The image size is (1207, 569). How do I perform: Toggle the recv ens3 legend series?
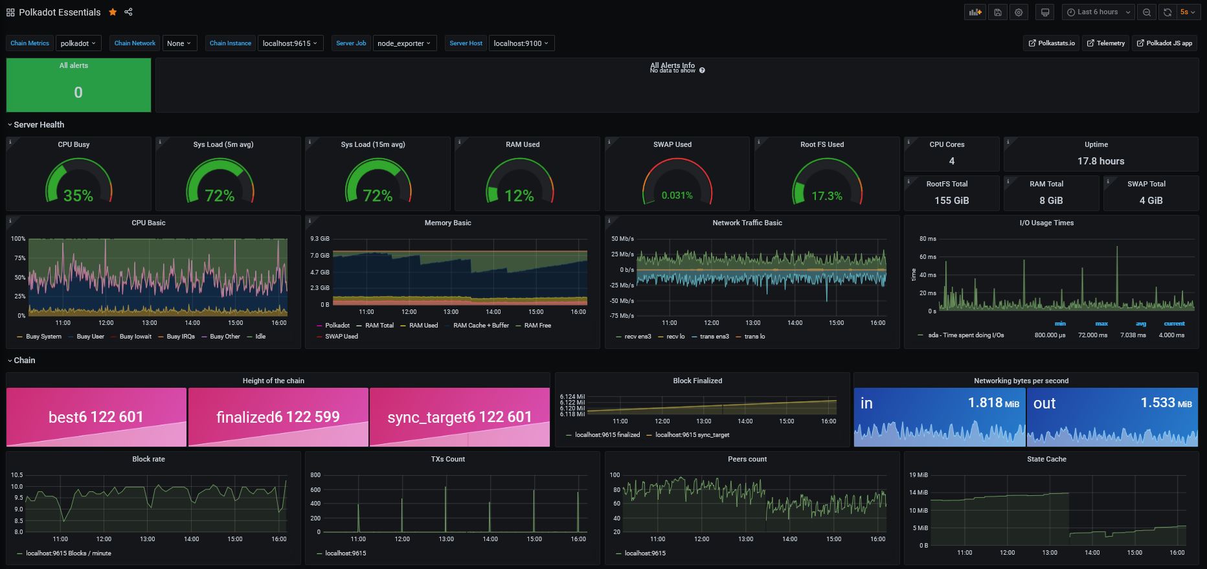633,337
